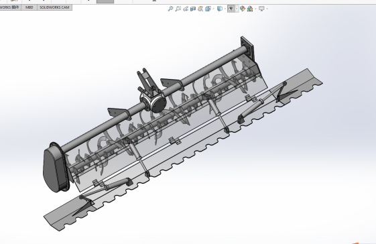This screenshot has height=244, width=376.
Task: Toggle the Hide/Show Items eye icon
Action: (231, 9)
